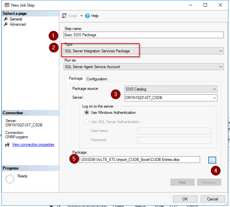Open the Help label in toolbar
The image size is (230, 207).
click(x=95, y=16)
